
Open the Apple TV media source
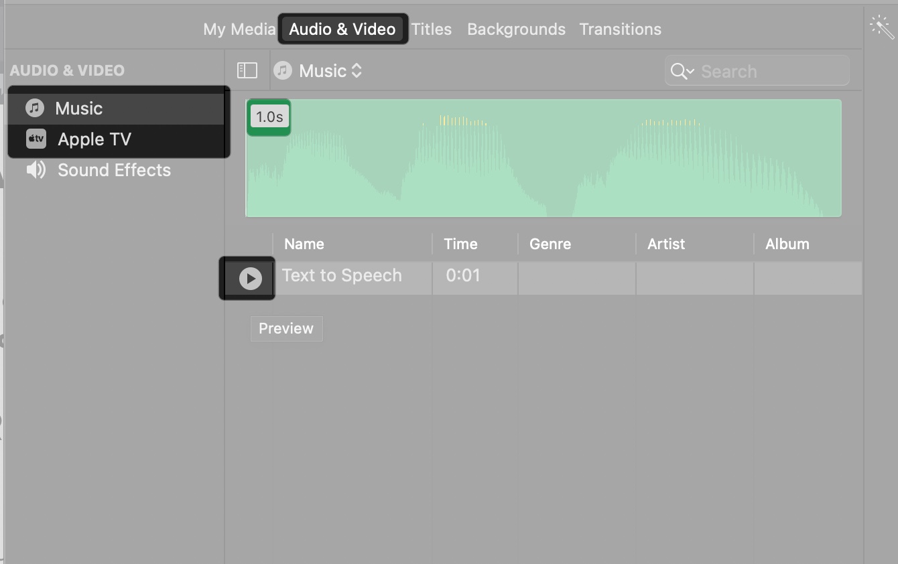(x=94, y=139)
